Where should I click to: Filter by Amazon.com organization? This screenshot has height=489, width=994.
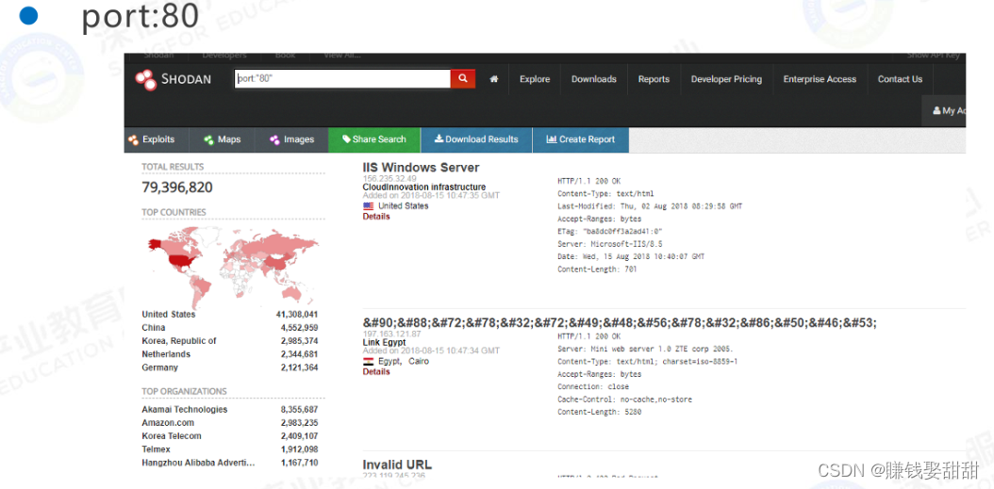pyautogui.click(x=168, y=422)
